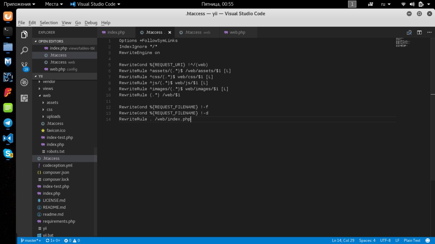Open the View menu
435x244 pixels.
66,23
